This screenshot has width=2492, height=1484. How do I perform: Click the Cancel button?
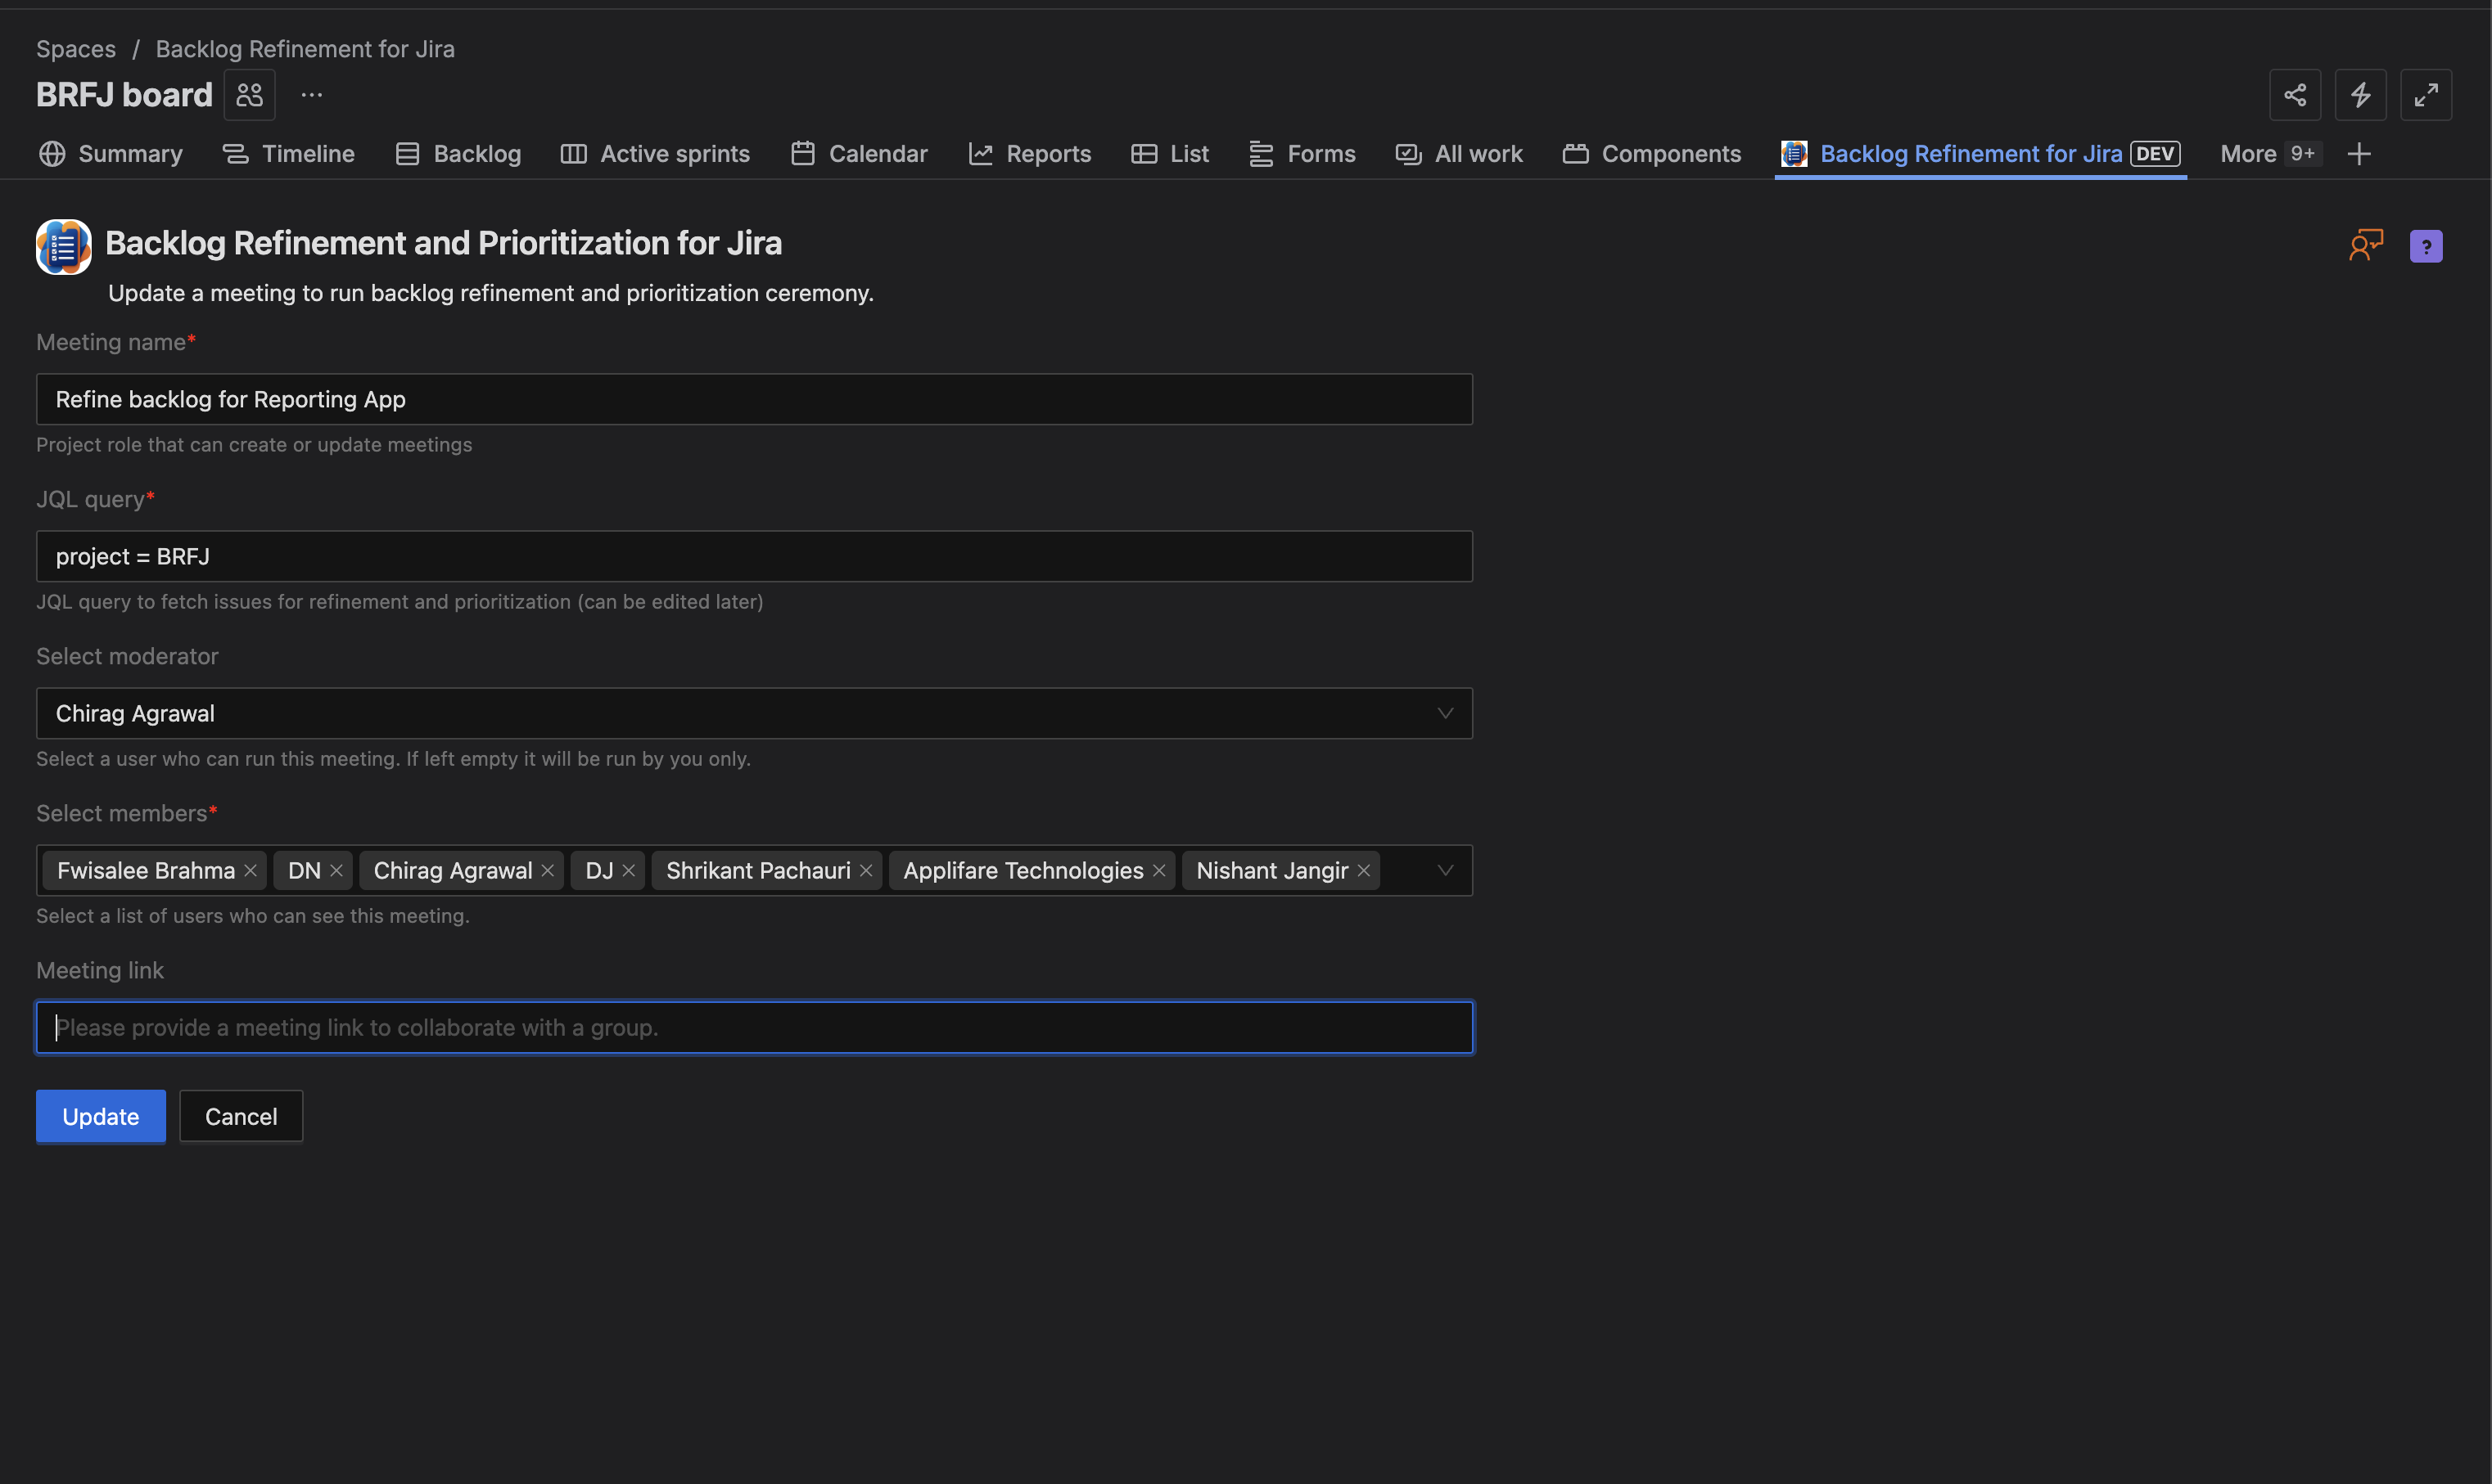pos(240,1116)
